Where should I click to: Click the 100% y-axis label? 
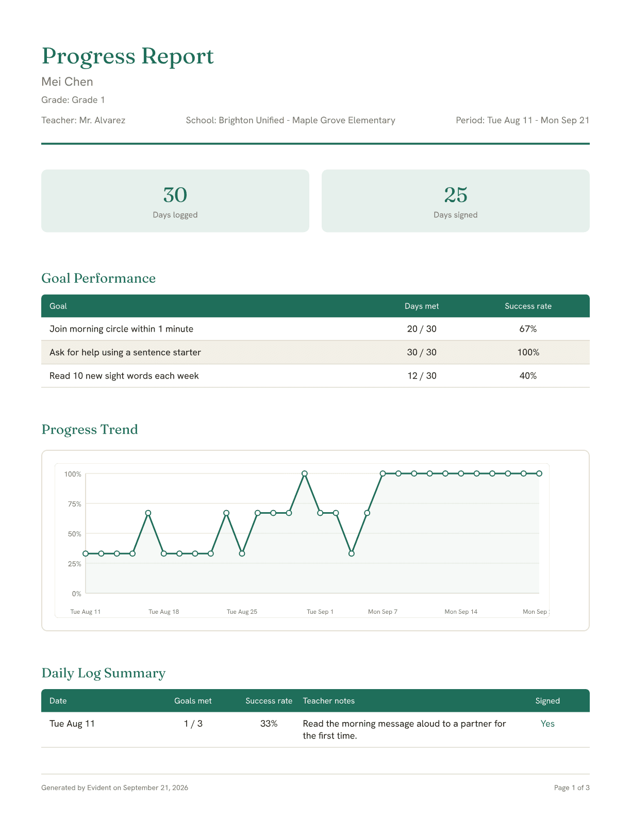73,474
